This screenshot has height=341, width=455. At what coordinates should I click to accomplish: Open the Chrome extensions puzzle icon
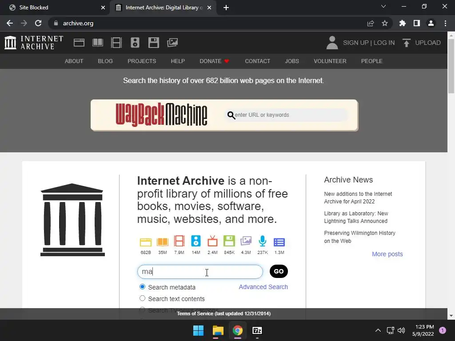[403, 23]
